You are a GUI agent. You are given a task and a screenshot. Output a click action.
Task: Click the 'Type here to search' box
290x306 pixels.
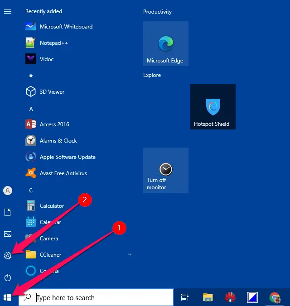pos(96,297)
